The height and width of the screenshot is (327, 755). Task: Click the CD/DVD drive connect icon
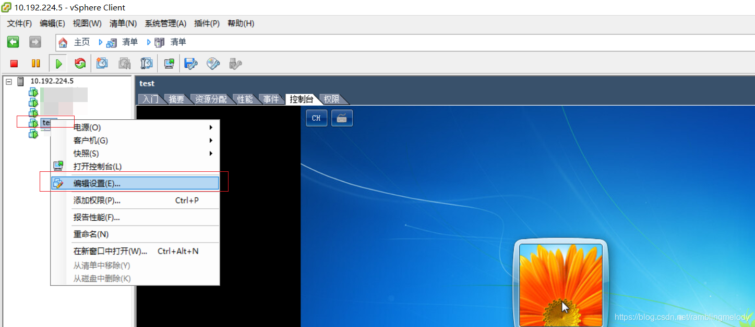coord(213,64)
